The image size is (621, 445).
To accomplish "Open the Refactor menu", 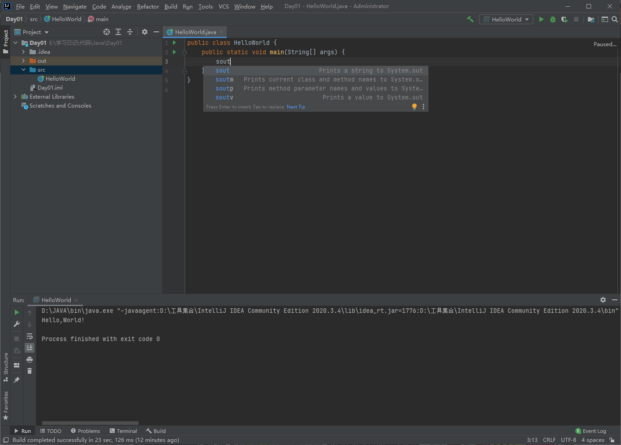I will (148, 6).
